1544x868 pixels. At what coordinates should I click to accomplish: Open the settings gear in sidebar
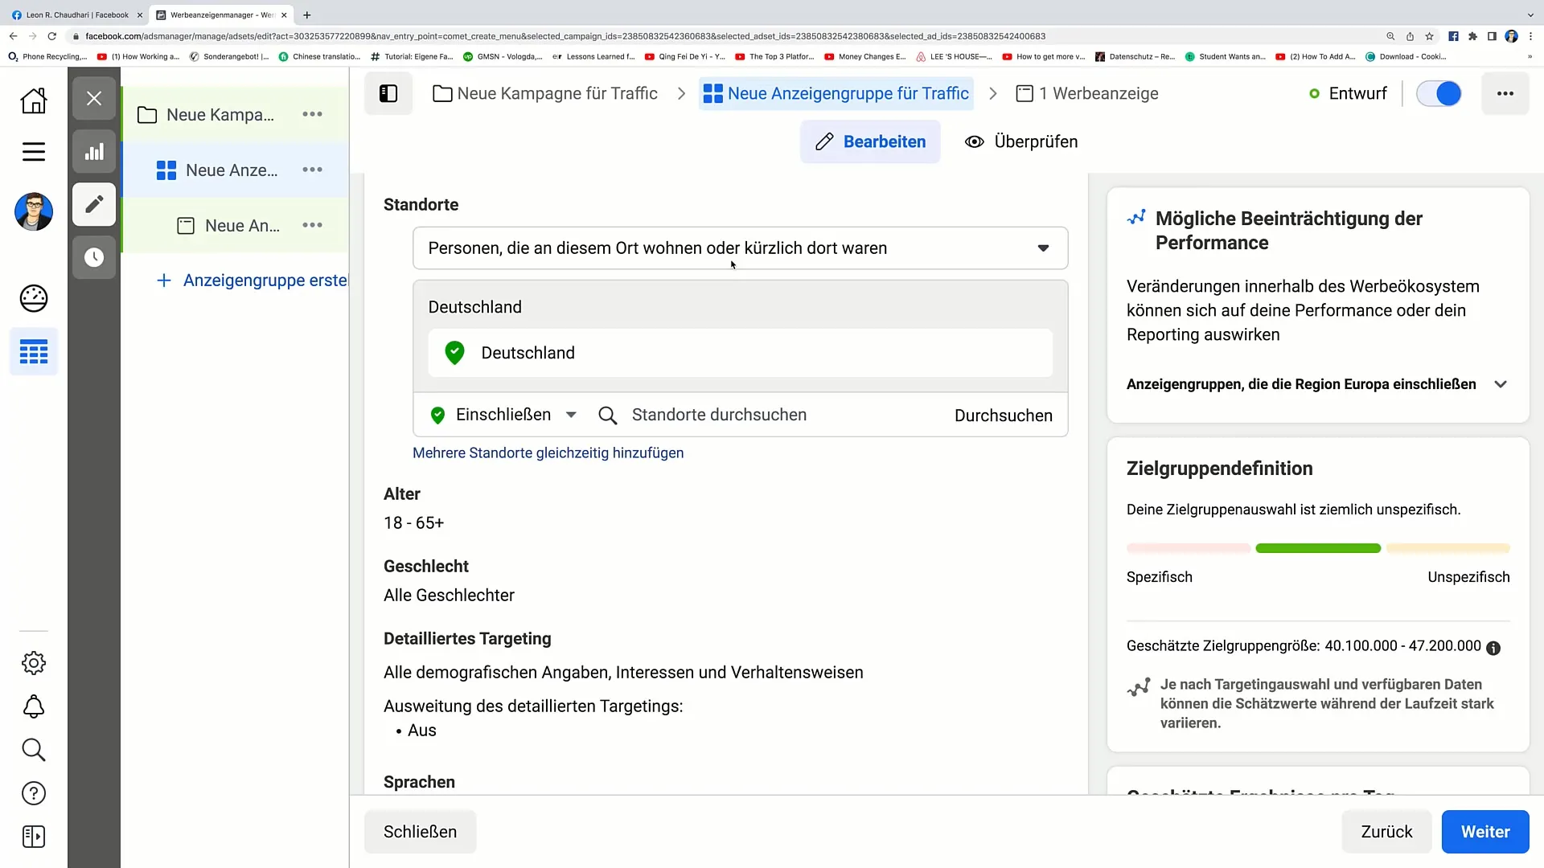click(34, 663)
